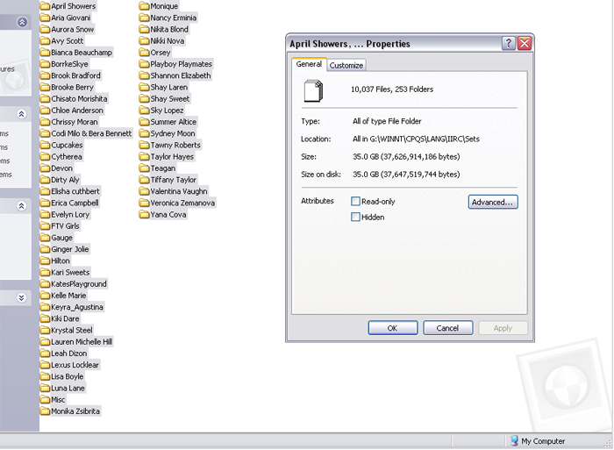
Task: Select the Keyra_Agustina folder name
Action: coord(77,307)
